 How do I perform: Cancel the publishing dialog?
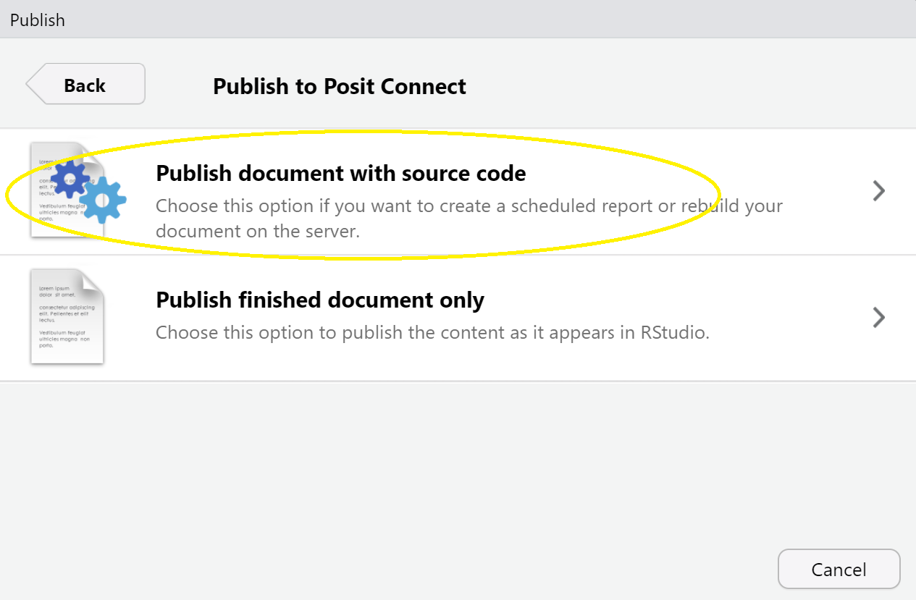pyautogui.click(x=839, y=569)
